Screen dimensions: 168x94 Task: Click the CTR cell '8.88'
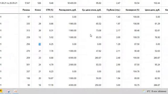point(51,58)
